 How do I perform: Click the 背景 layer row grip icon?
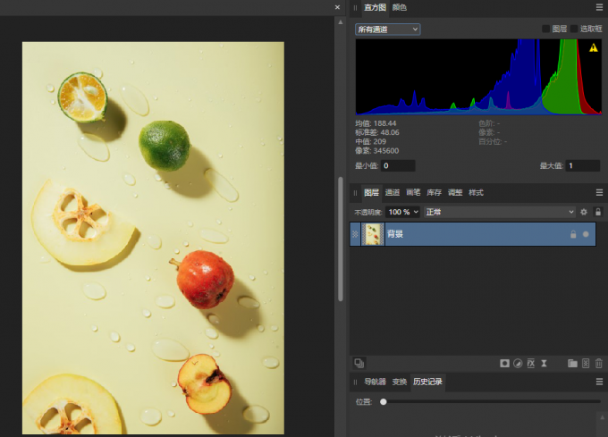tap(355, 234)
